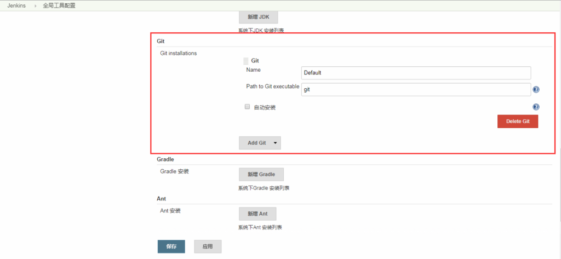Open the Add Git dropdown arrow
Viewport: 561px width, 259px height.
coord(275,143)
